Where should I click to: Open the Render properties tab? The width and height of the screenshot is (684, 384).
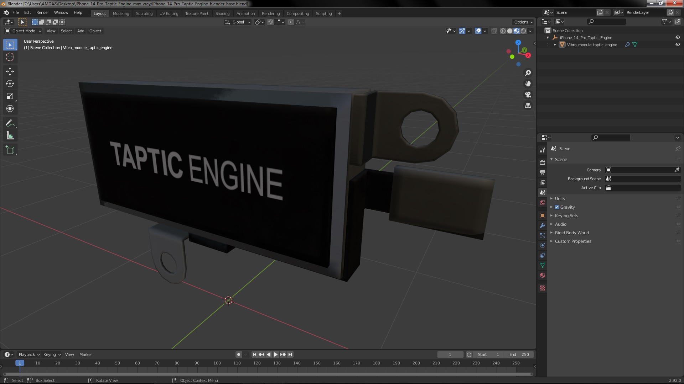click(543, 162)
